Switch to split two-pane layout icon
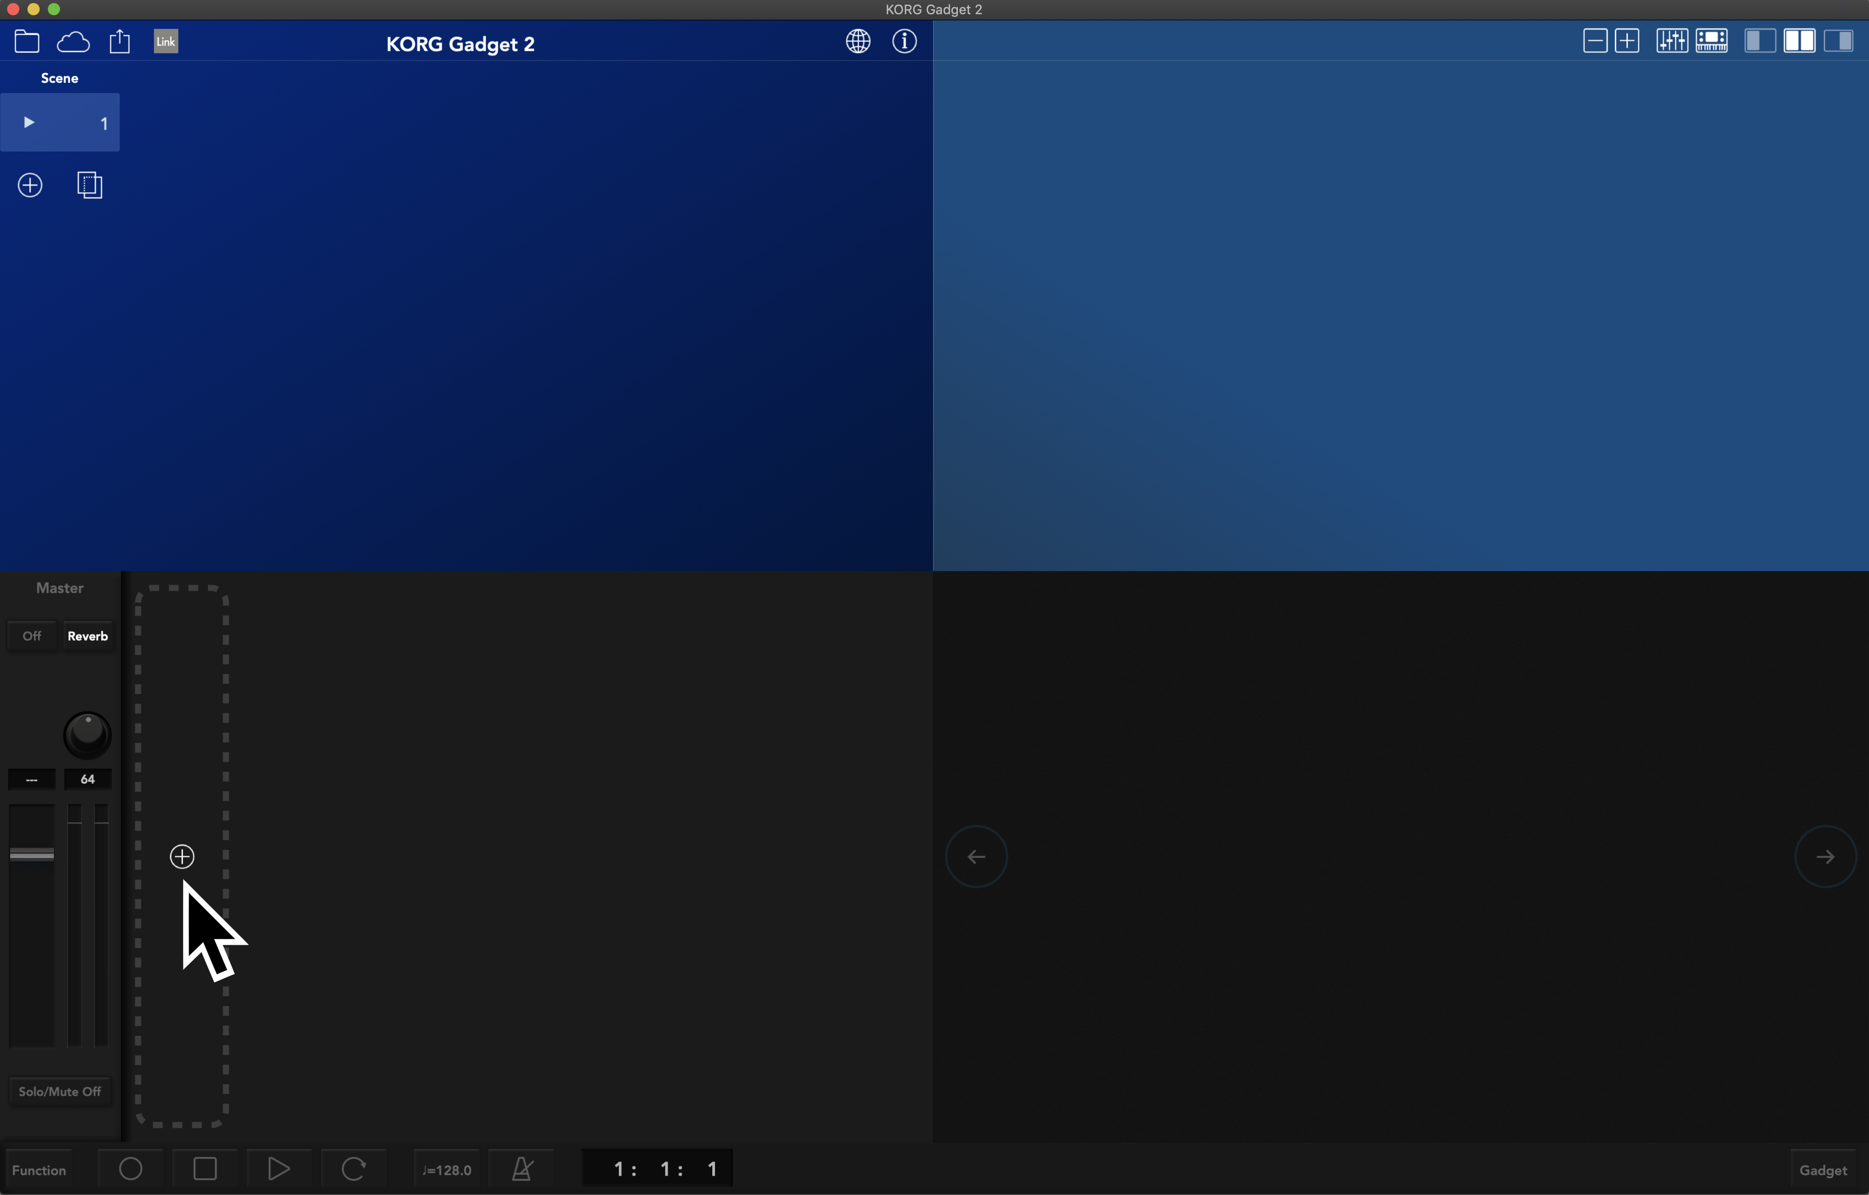Viewport: 1869px width, 1195px height. click(x=1799, y=41)
